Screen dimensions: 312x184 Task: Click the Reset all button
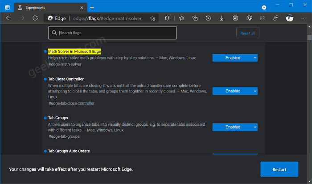[248, 33]
